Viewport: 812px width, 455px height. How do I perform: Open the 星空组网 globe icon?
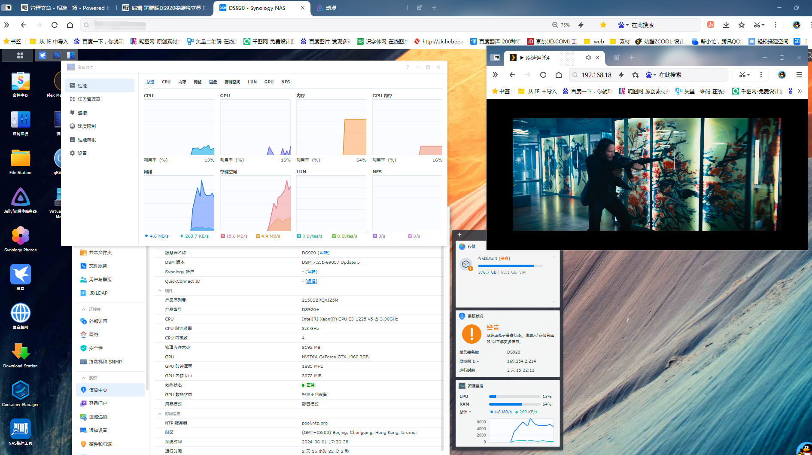[20, 313]
